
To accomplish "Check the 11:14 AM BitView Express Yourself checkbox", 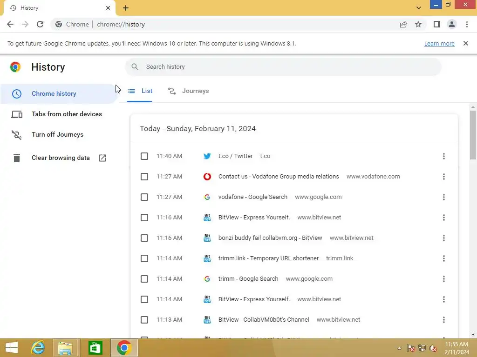I will pos(144,299).
